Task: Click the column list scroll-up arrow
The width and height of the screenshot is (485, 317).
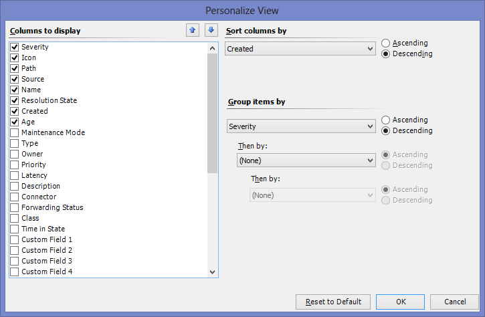Action: 212,48
